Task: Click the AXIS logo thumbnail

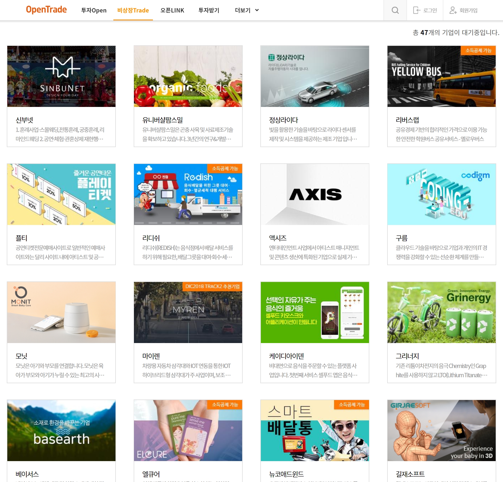Action: click(315, 194)
